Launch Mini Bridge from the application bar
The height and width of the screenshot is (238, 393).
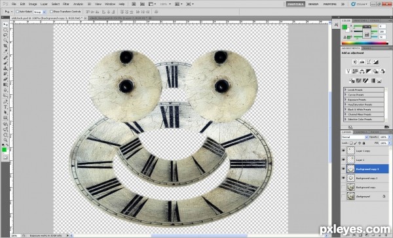coord(142,4)
